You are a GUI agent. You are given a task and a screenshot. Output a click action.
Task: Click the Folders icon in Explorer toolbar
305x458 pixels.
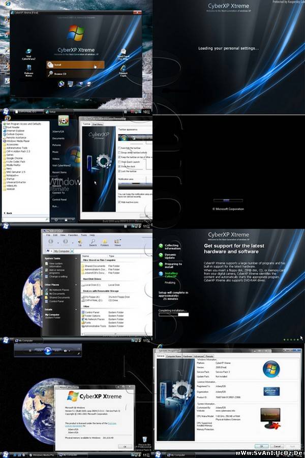105,242
